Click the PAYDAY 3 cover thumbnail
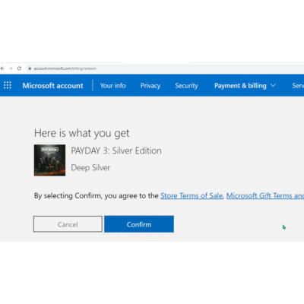The width and height of the screenshot is (304, 304). [49, 160]
